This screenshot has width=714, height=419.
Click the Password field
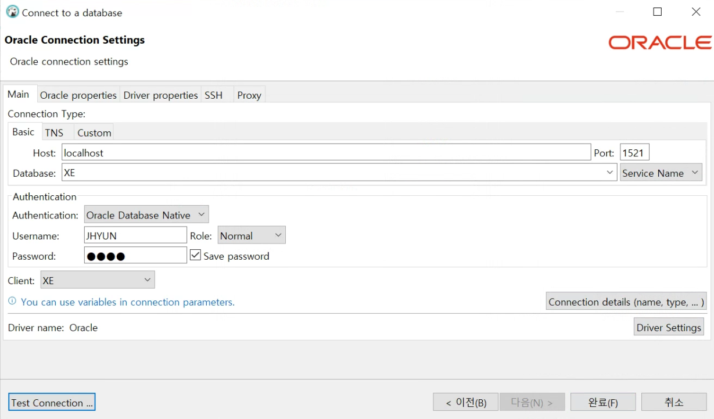point(135,255)
